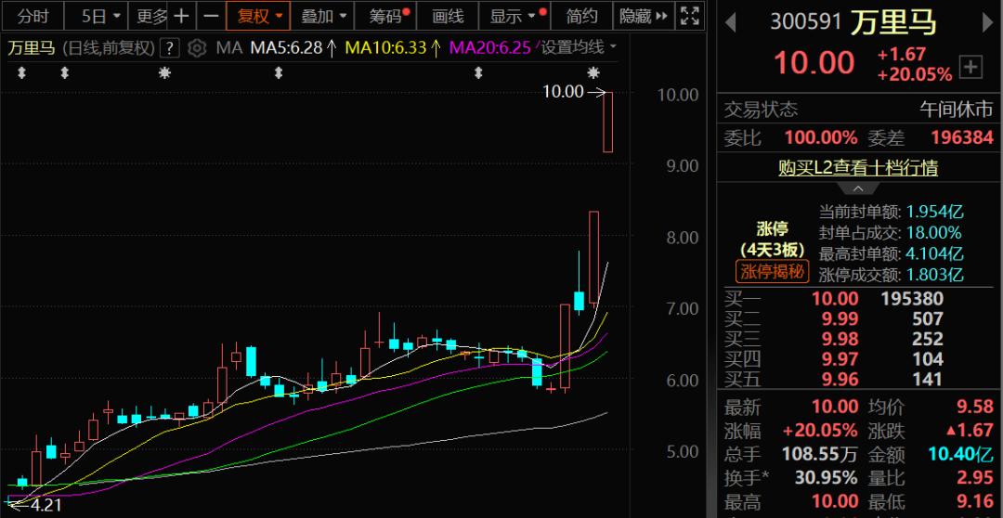Click the question mark help icon
The image size is (1003, 518).
(169, 48)
